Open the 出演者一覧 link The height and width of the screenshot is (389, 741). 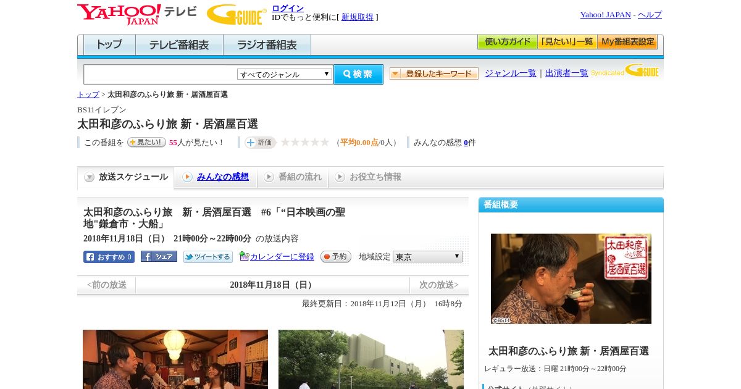[x=567, y=73]
